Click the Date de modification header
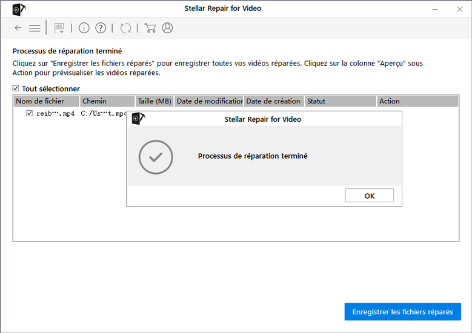The image size is (472, 333). click(209, 101)
